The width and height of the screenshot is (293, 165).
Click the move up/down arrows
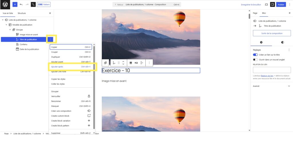click(123, 63)
